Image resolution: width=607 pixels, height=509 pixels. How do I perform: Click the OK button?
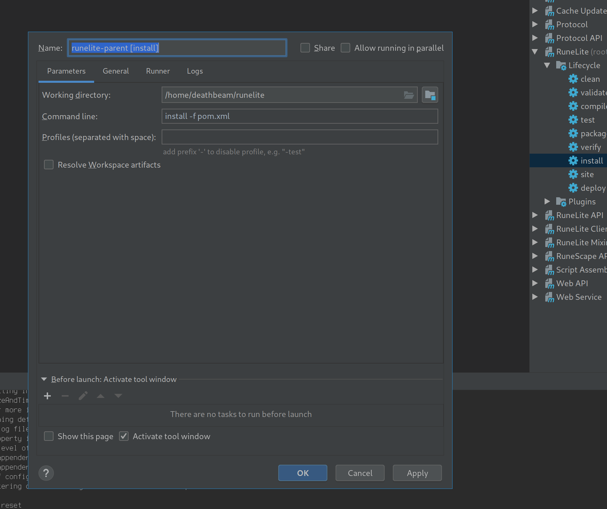(302, 473)
